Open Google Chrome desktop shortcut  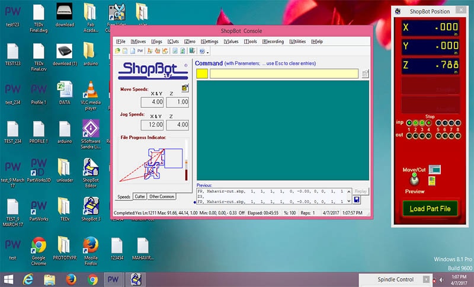[39, 251]
